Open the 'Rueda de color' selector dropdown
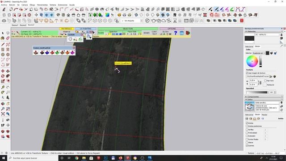Screen dimensions: 286x161 [259, 53]
